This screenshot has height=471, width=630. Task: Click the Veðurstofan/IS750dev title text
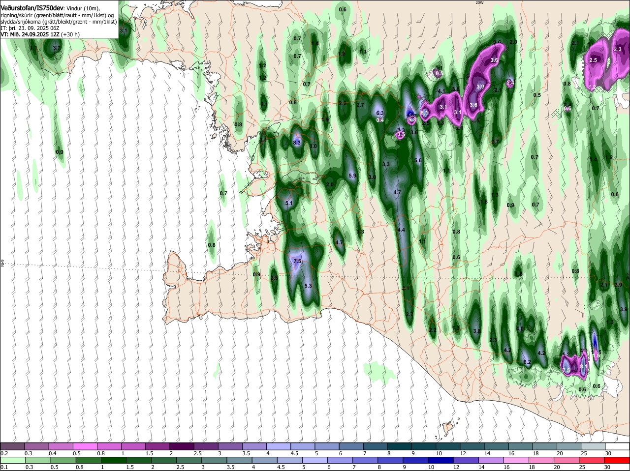pyautogui.click(x=32, y=8)
